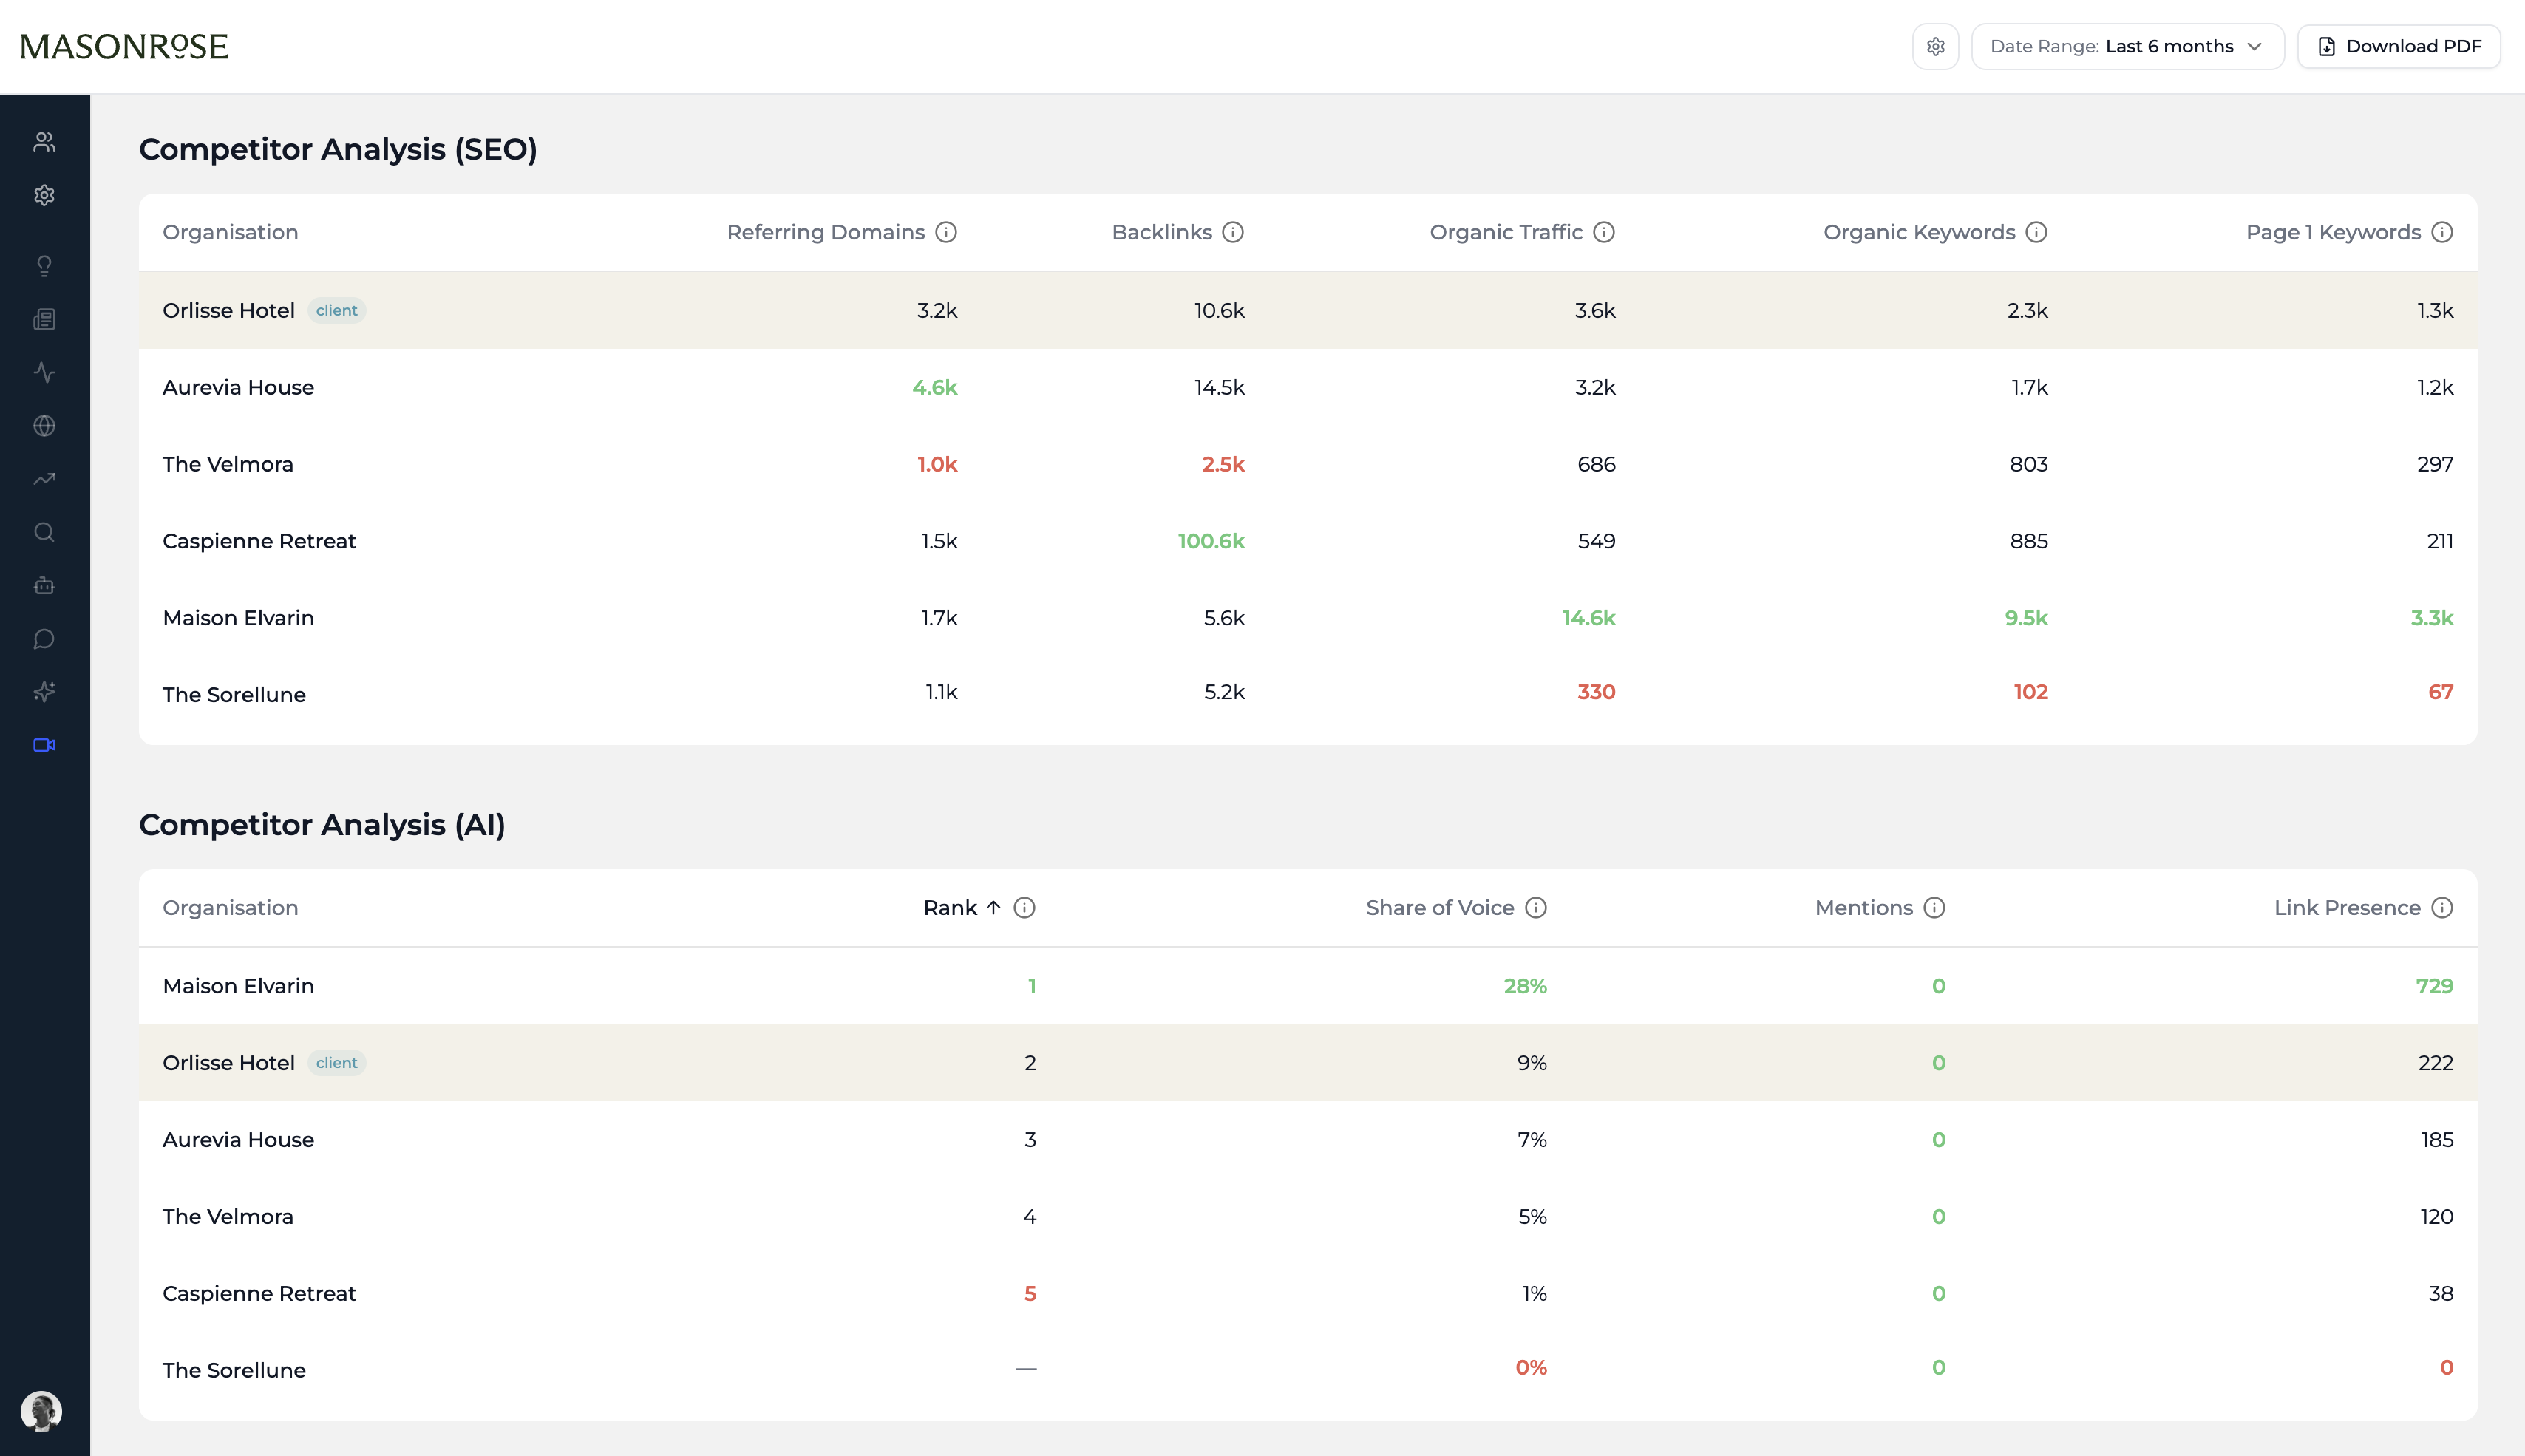This screenshot has height=1456, width=2525.
Task: Click Maison Elvarin organic traffic 14.6k
Action: 1588,618
